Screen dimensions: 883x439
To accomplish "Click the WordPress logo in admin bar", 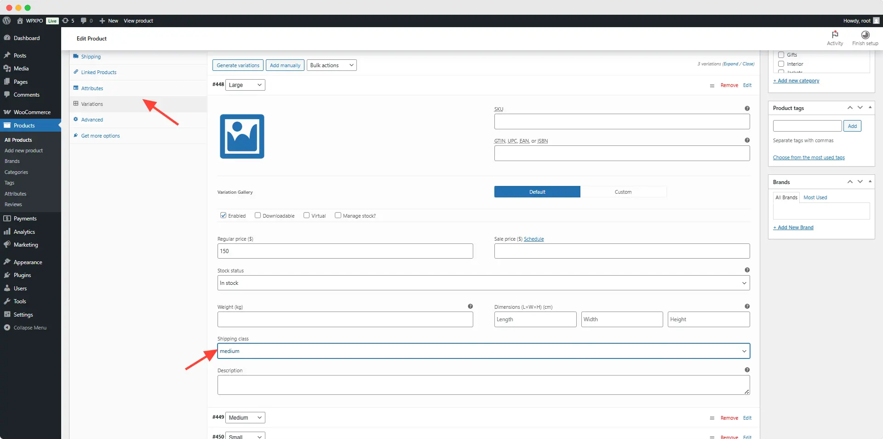I will [7, 21].
